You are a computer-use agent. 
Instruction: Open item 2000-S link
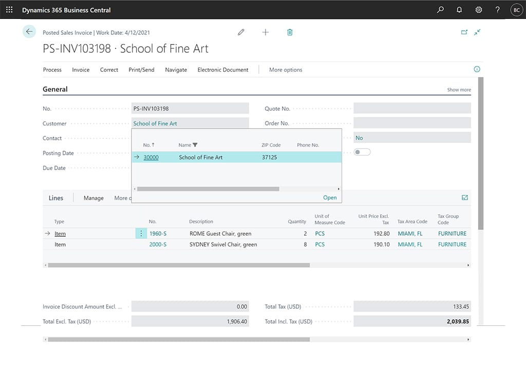(x=158, y=244)
